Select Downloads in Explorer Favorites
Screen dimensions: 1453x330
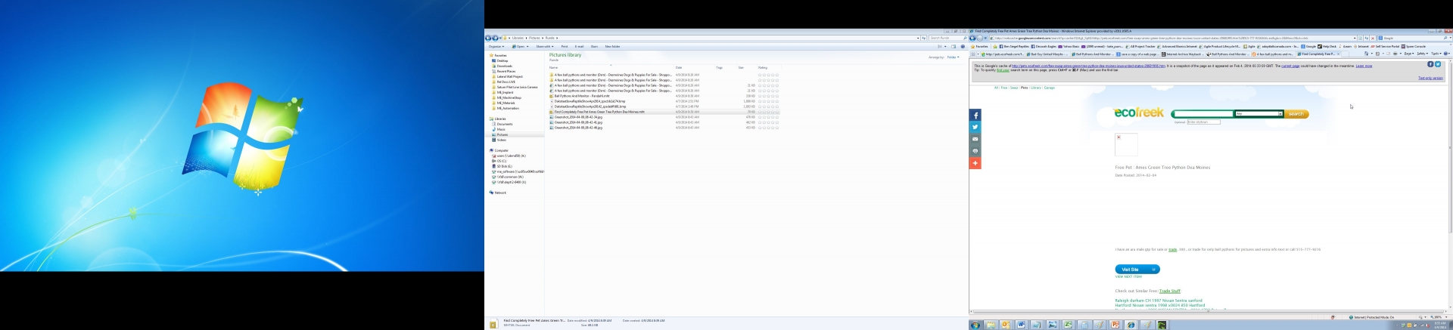[x=504, y=66]
